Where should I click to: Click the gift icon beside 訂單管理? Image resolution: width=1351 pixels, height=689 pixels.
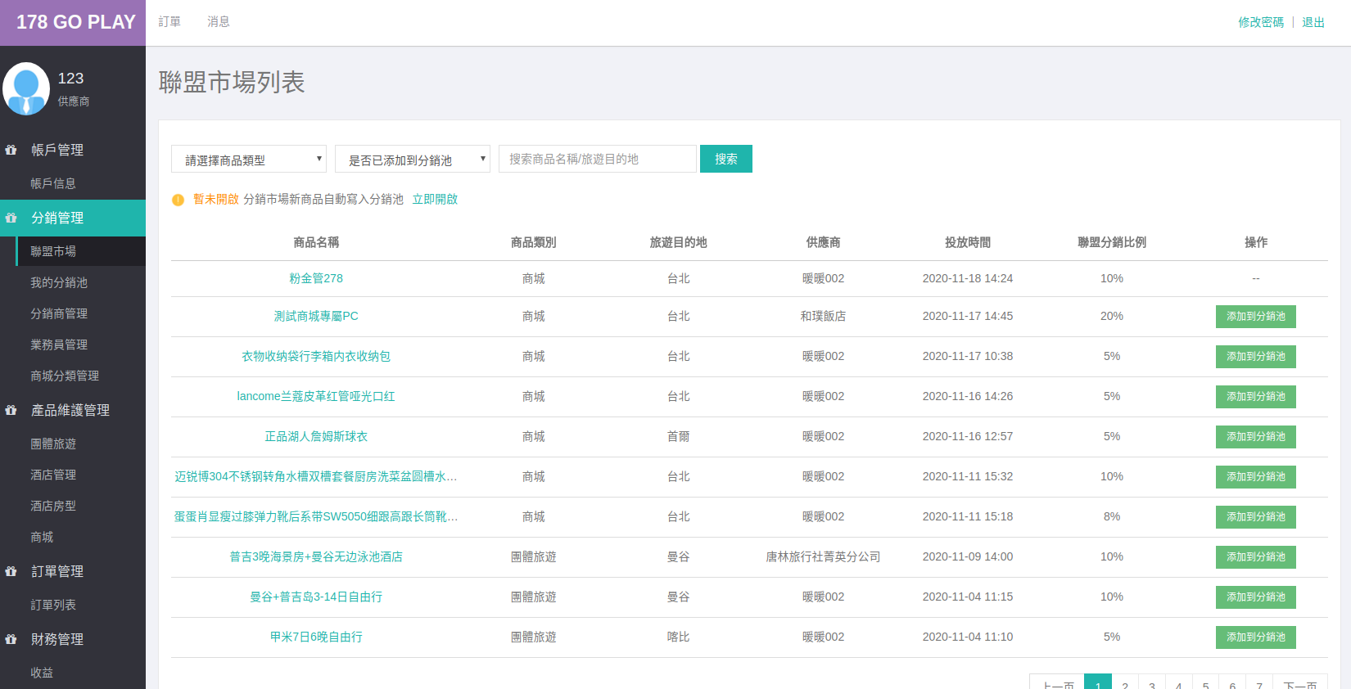11,571
